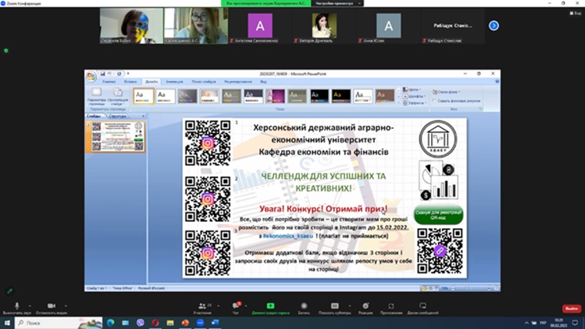Mute the Zoom microphone
The width and height of the screenshot is (585, 329).
(16, 308)
